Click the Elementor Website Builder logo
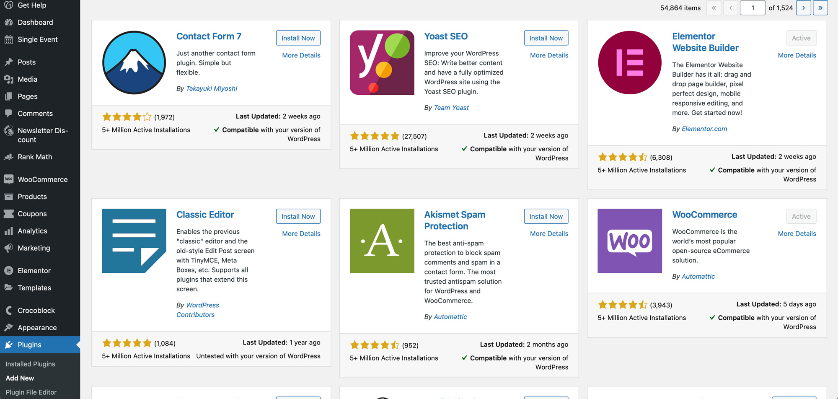The image size is (838, 399). 629,62
